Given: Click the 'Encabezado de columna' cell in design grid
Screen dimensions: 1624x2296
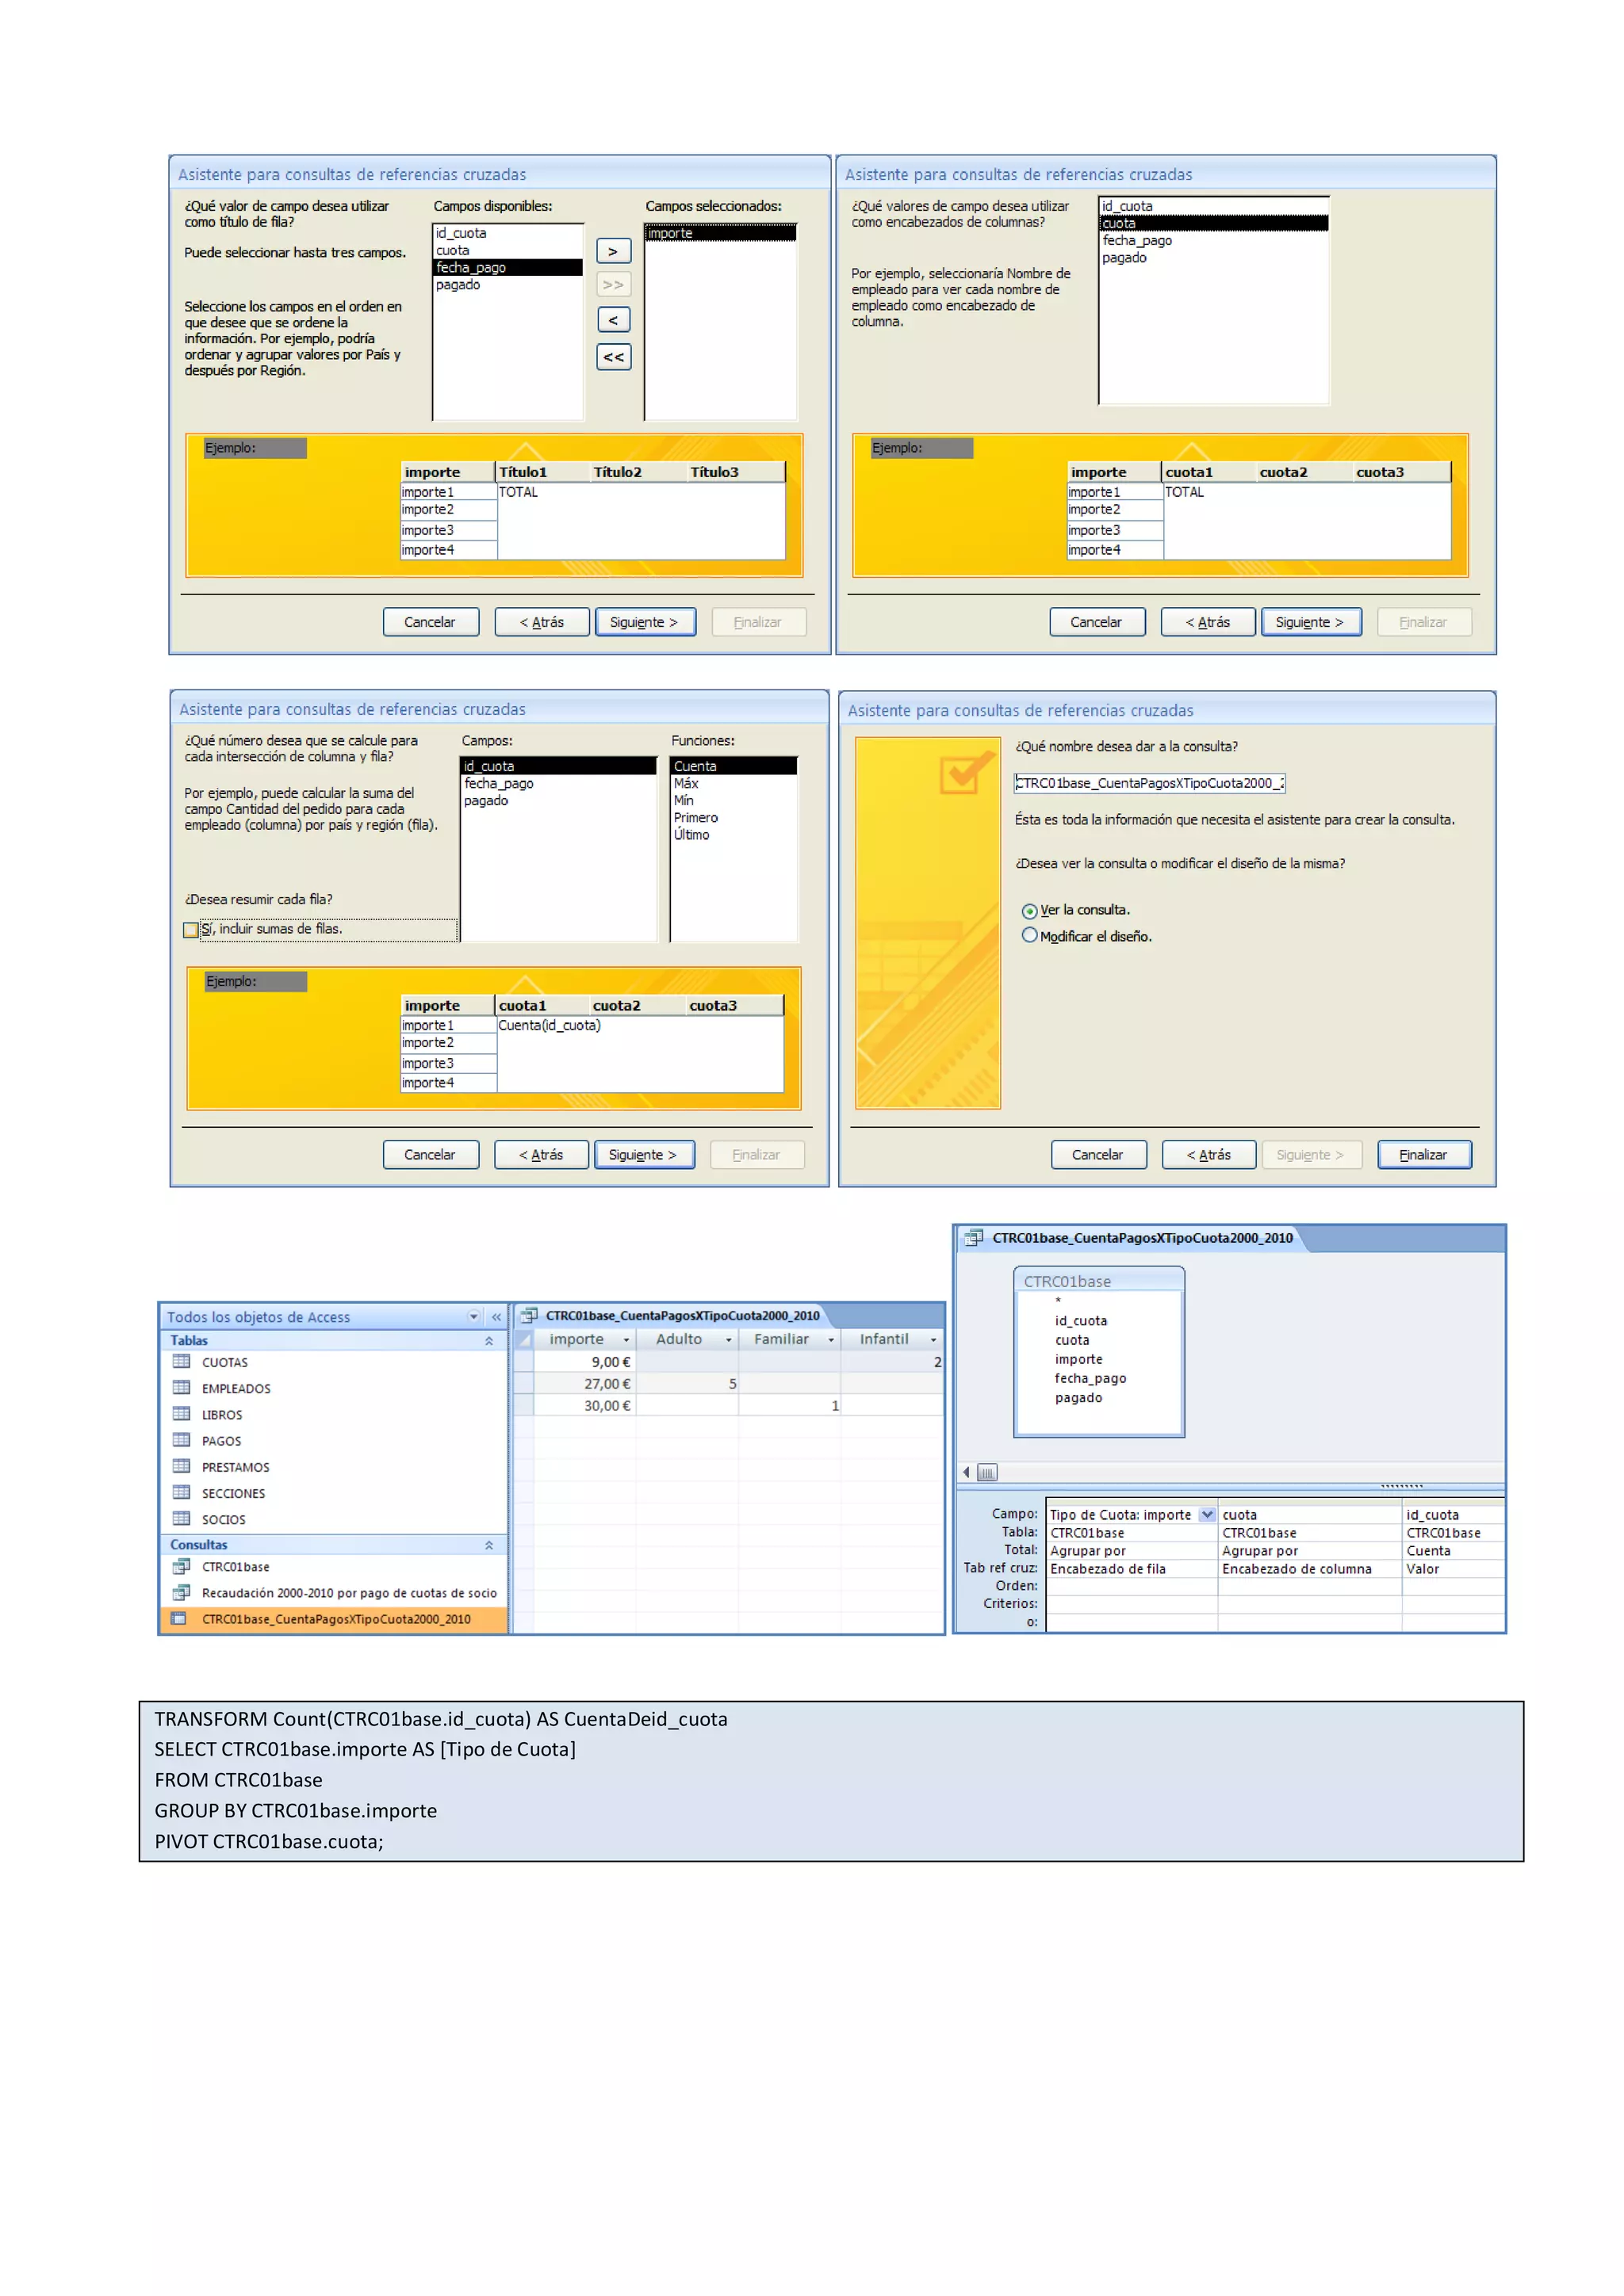Looking at the screenshot, I should tap(1309, 1568).
